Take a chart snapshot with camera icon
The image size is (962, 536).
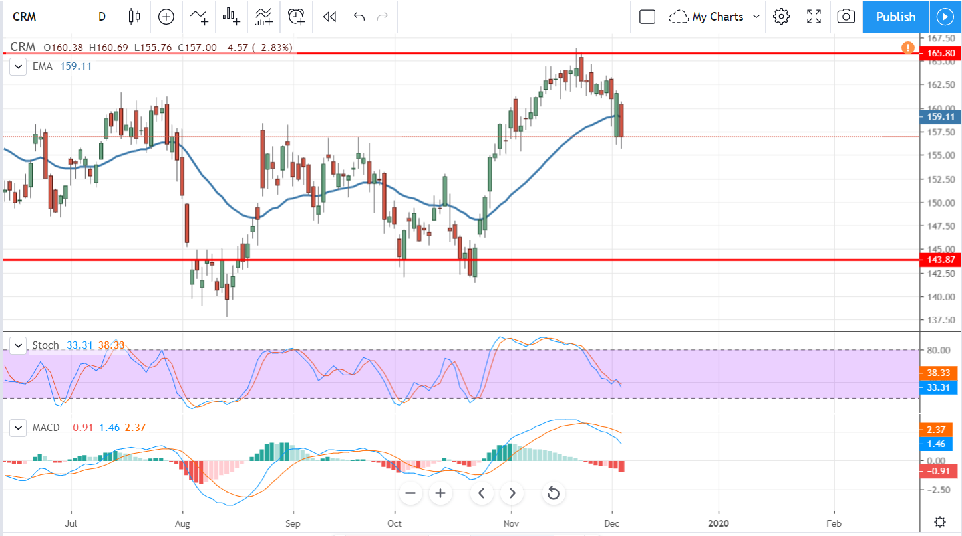click(x=846, y=17)
